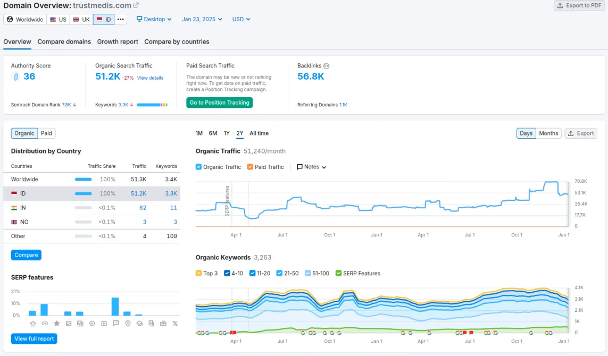
Task: Open trustmedis.com via external link icon
Action: (136, 5)
